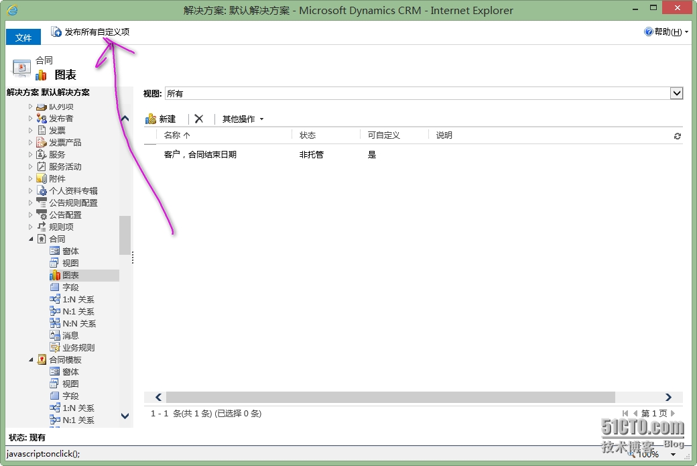Click the 说明 column header
Screen dimensions: 697x466
click(444, 135)
